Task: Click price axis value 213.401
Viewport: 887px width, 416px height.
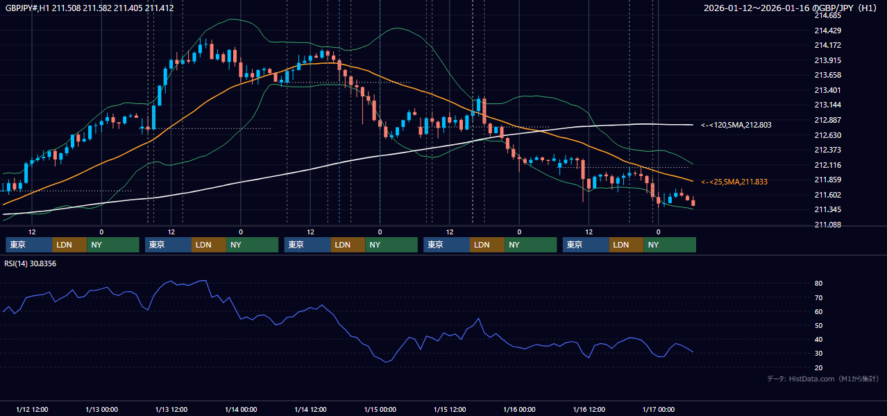Action: pos(827,90)
